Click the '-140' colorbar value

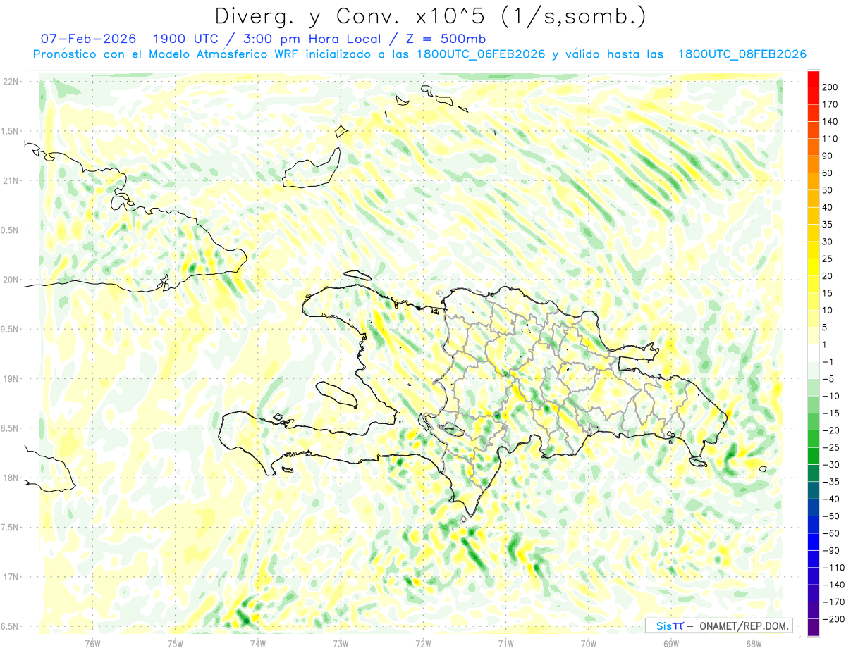[x=834, y=584]
